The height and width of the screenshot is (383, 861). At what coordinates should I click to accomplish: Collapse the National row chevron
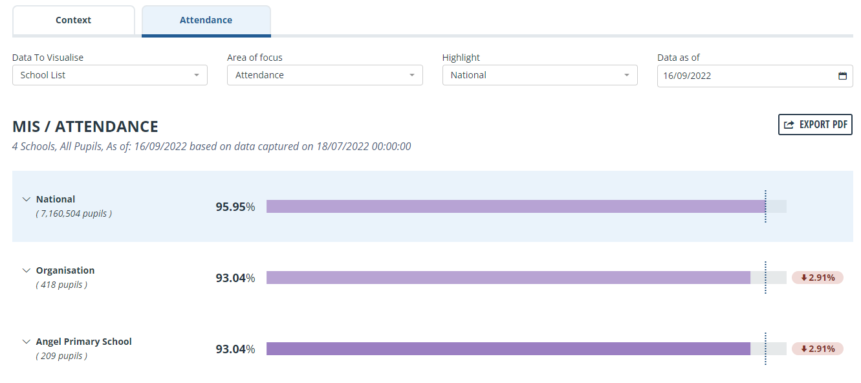(x=26, y=199)
